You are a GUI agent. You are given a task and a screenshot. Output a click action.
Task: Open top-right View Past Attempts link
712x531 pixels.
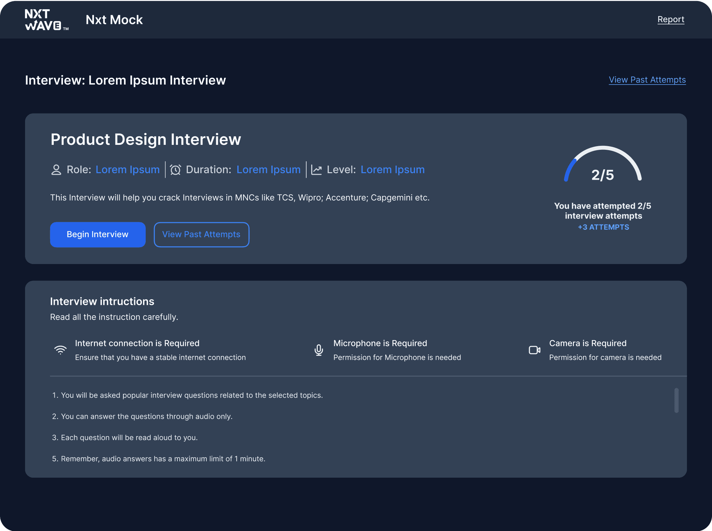(647, 80)
